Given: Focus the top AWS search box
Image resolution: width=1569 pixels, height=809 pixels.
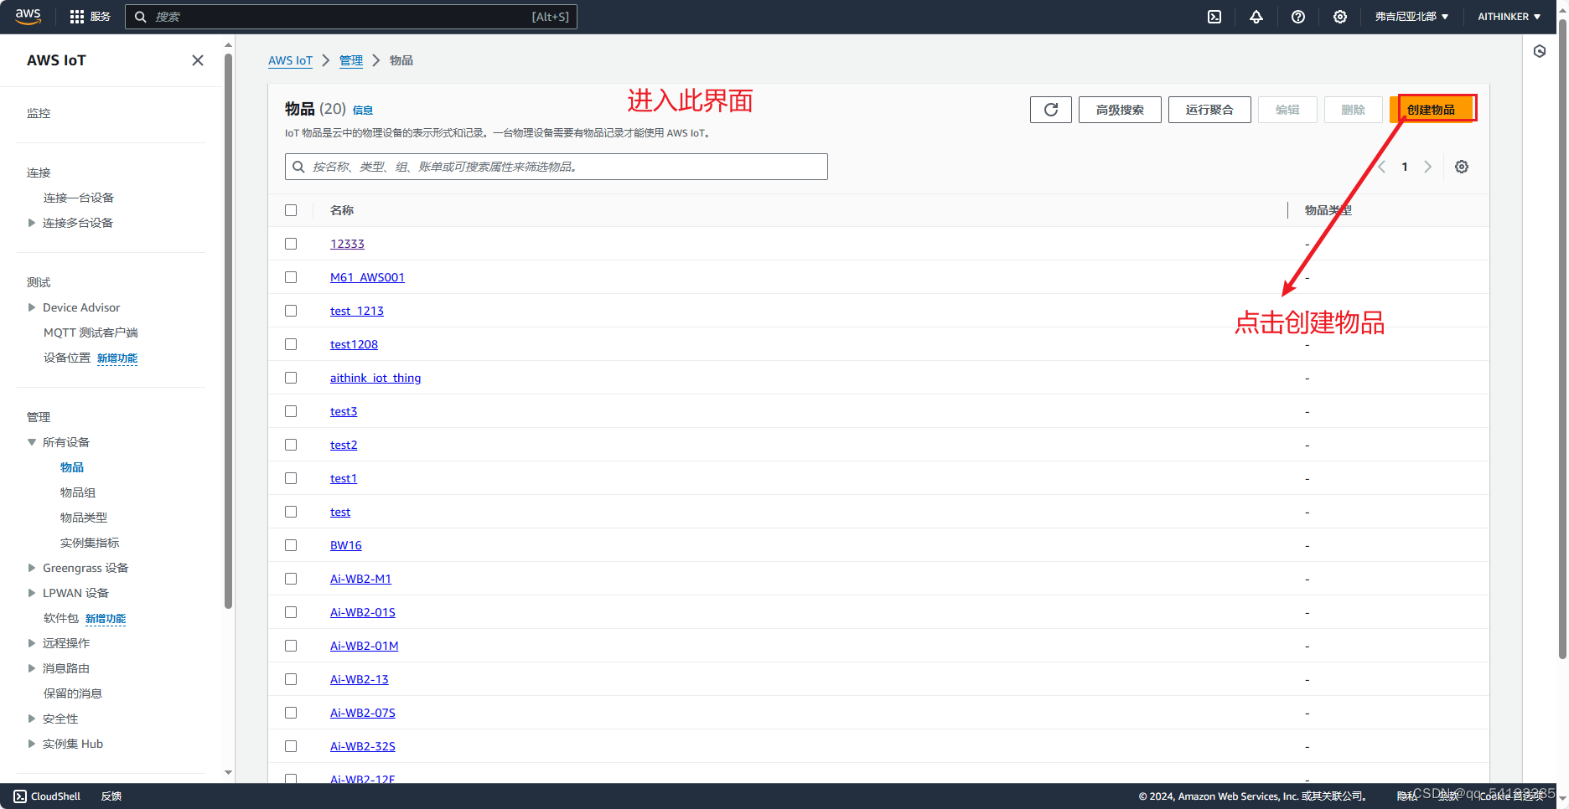Looking at the screenshot, I should pyautogui.click(x=351, y=17).
